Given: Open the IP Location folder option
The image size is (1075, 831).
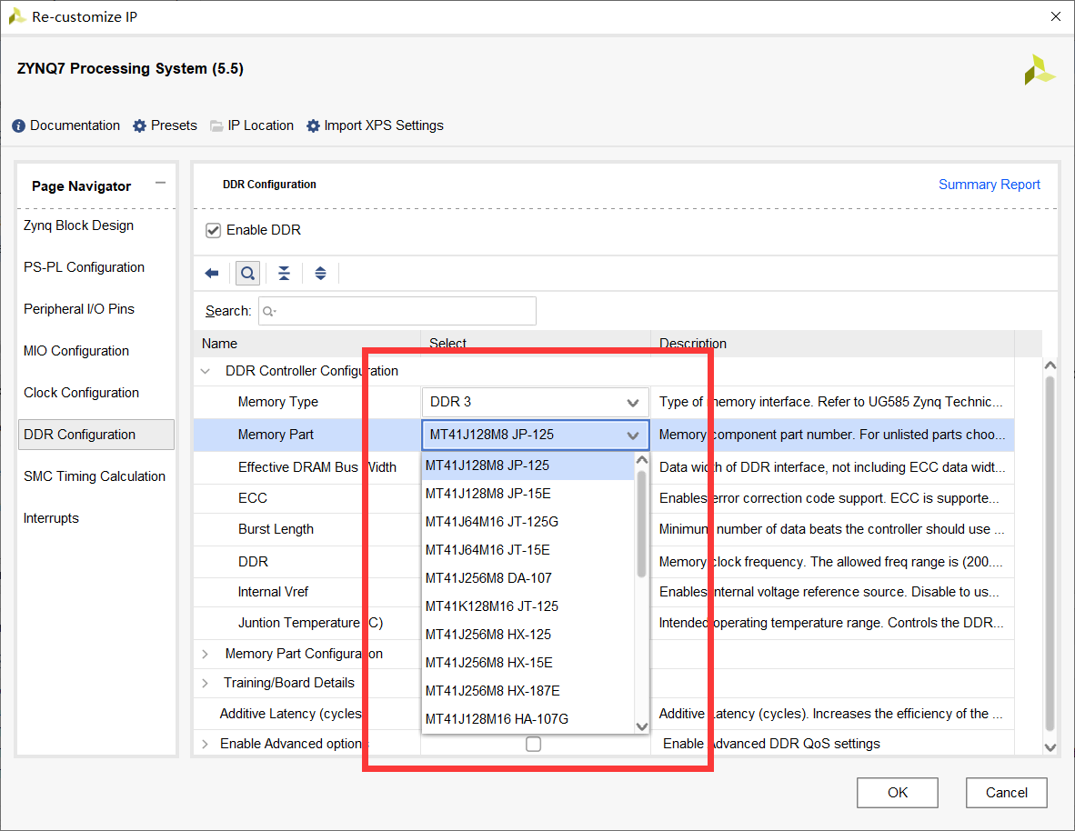Looking at the screenshot, I should pyautogui.click(x=216, y=126).
